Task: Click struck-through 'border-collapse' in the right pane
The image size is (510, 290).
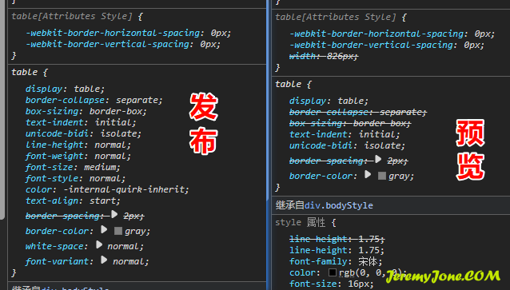Action: pyautogui.click(x=329, y=112)
